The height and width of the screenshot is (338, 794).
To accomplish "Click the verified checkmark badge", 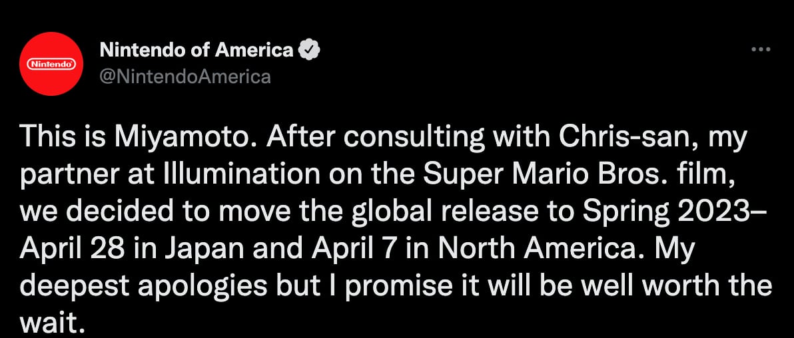I will [309, 50].
